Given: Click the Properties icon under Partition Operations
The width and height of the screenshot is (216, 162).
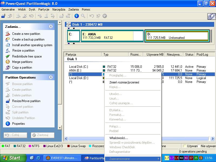Looking at the screenshot, I should (x=8, y=124).
